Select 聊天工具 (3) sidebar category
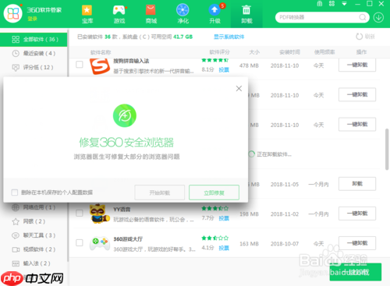The width and height of the screenshot is (390, 286). click(x=34, y=235)
